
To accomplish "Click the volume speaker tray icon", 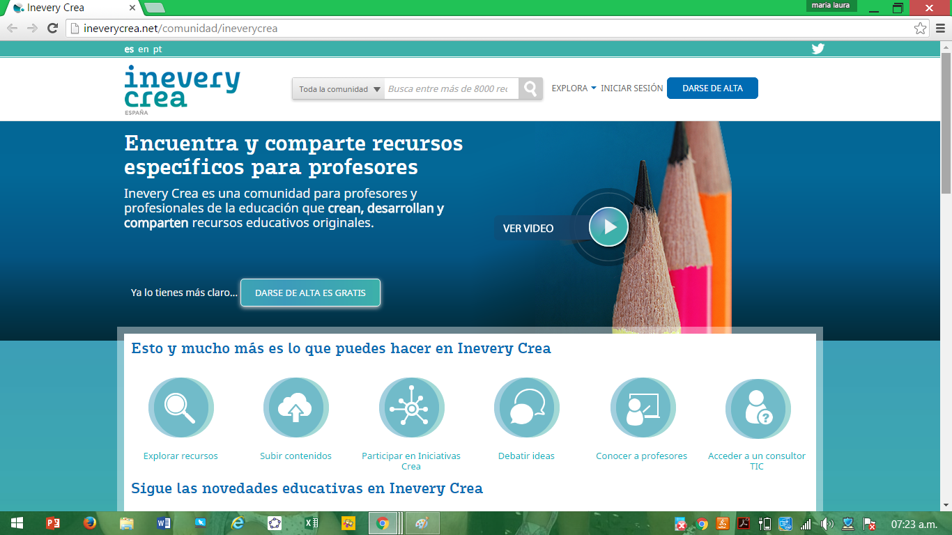I will [827, 524].
